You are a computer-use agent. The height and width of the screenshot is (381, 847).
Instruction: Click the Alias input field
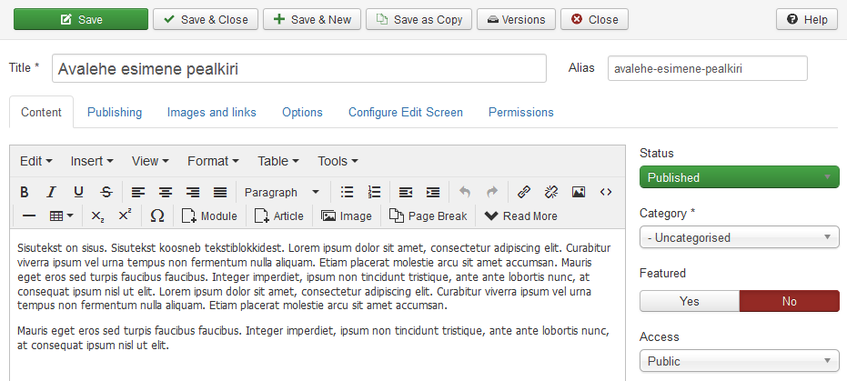708,68
